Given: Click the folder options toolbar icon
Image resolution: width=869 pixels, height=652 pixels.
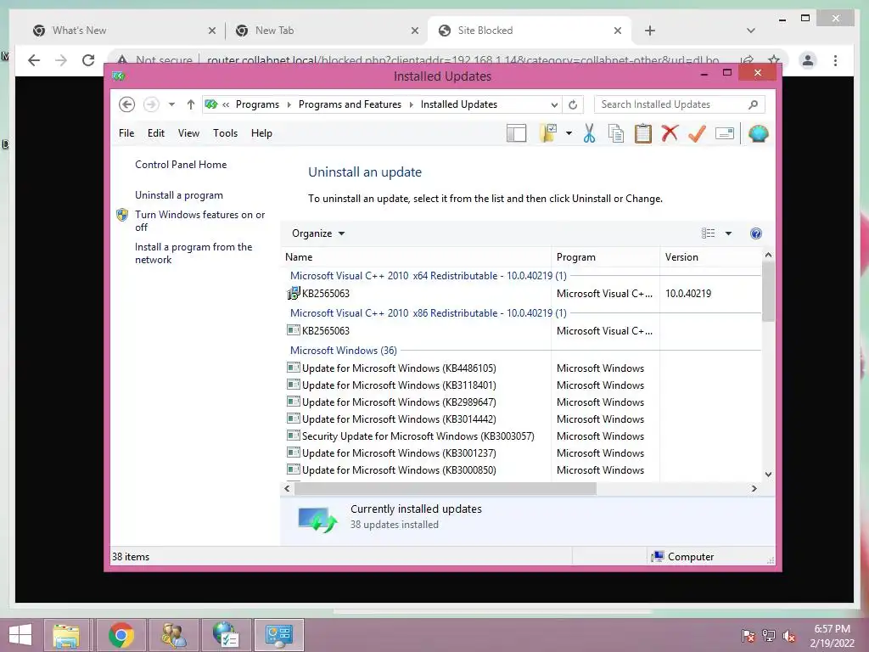Looking at the screenshot, I should coord(549,133).
